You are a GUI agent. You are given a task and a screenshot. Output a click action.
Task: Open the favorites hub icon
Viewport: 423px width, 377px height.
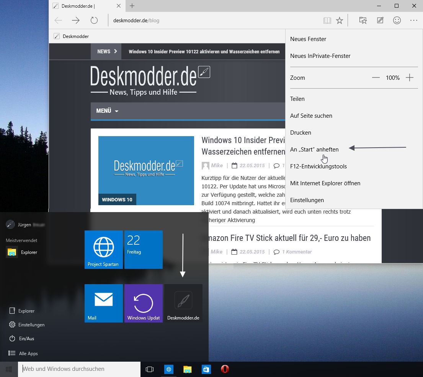(363, 20)
